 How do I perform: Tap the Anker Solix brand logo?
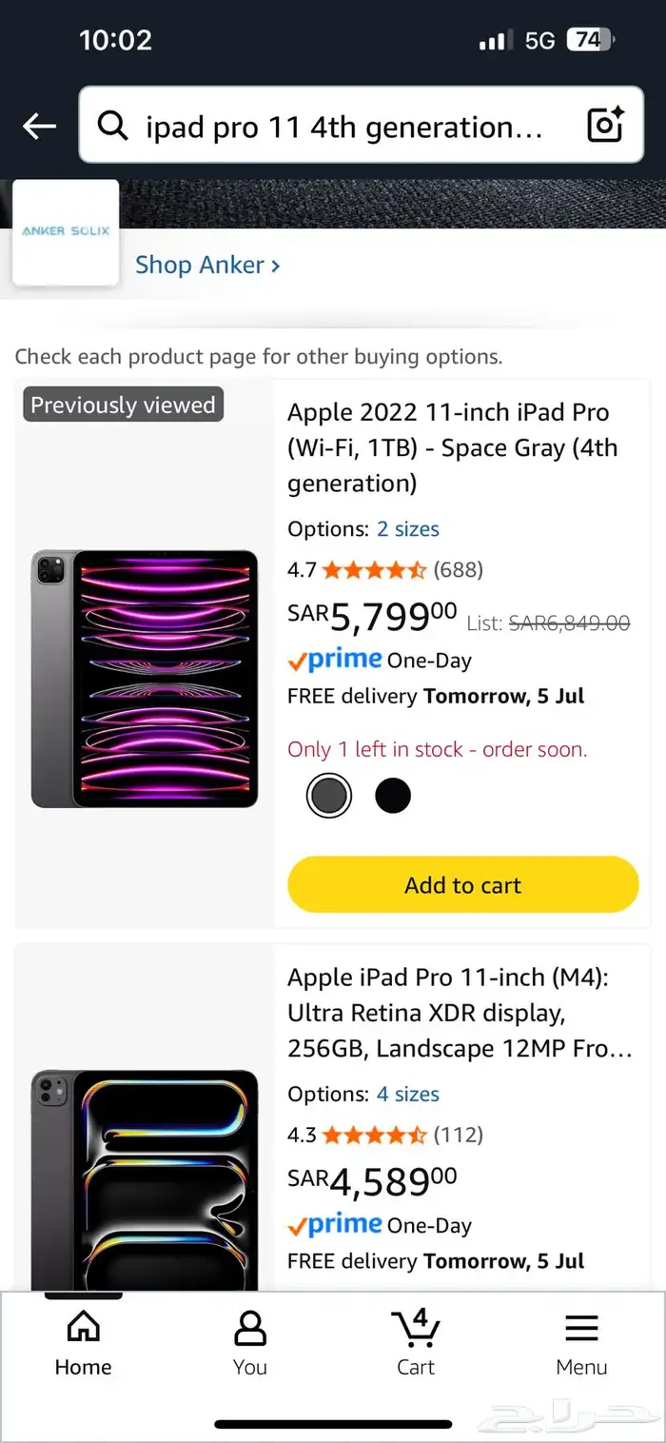point(66,232)
